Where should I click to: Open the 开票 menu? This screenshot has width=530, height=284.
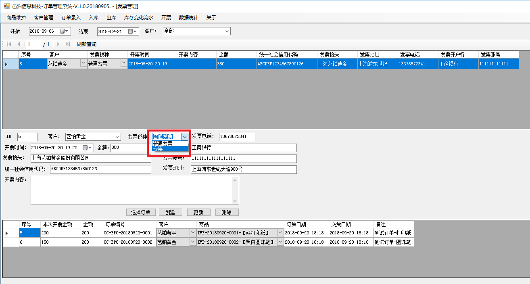click(x=166, y=17)
